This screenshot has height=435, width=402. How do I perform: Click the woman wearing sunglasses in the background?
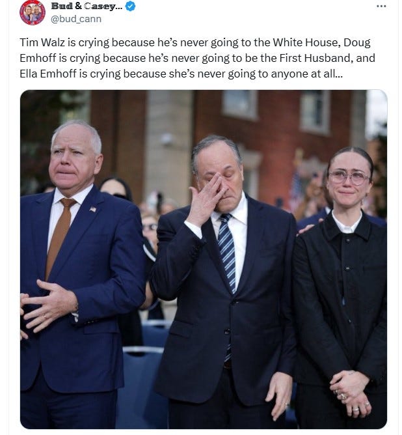114,189
